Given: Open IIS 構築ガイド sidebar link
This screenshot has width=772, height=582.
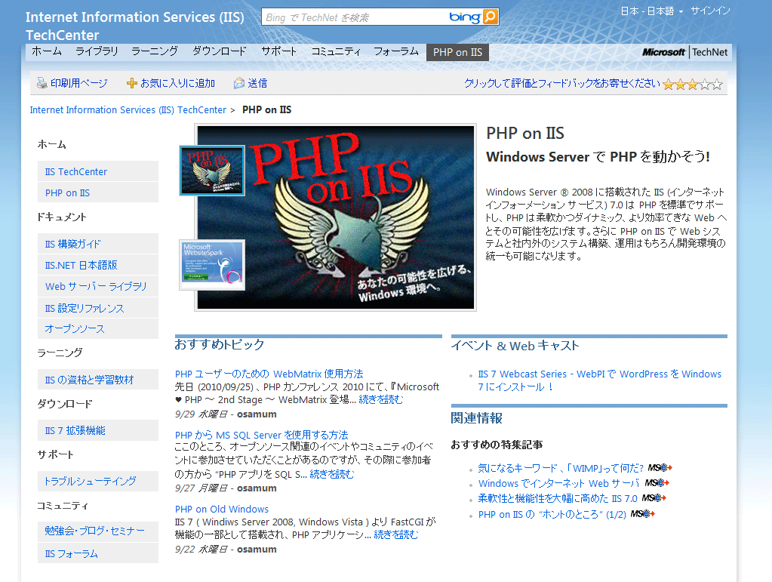Looking at the screenshot, I should [x=98, y=244].
